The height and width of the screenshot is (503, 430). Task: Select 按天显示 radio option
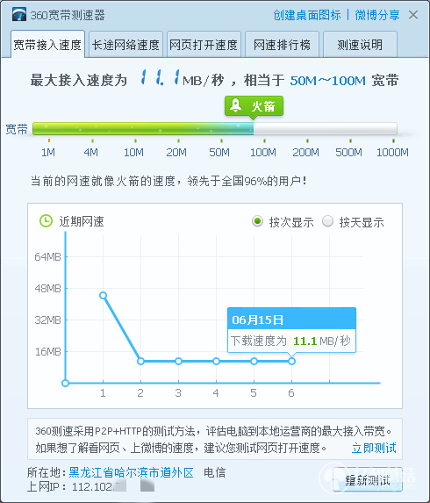pyautogui.click(x=327, y=221)
